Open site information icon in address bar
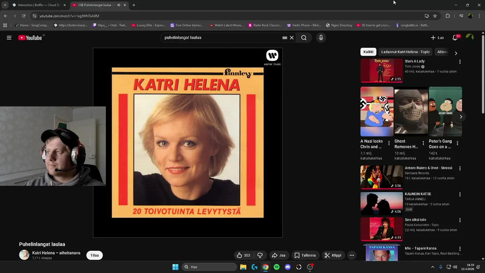485x273 pixels. [x=34, y=16]
